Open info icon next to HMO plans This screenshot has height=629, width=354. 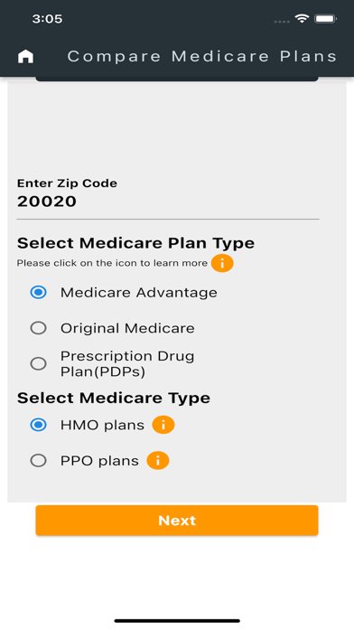click(163, 425)
